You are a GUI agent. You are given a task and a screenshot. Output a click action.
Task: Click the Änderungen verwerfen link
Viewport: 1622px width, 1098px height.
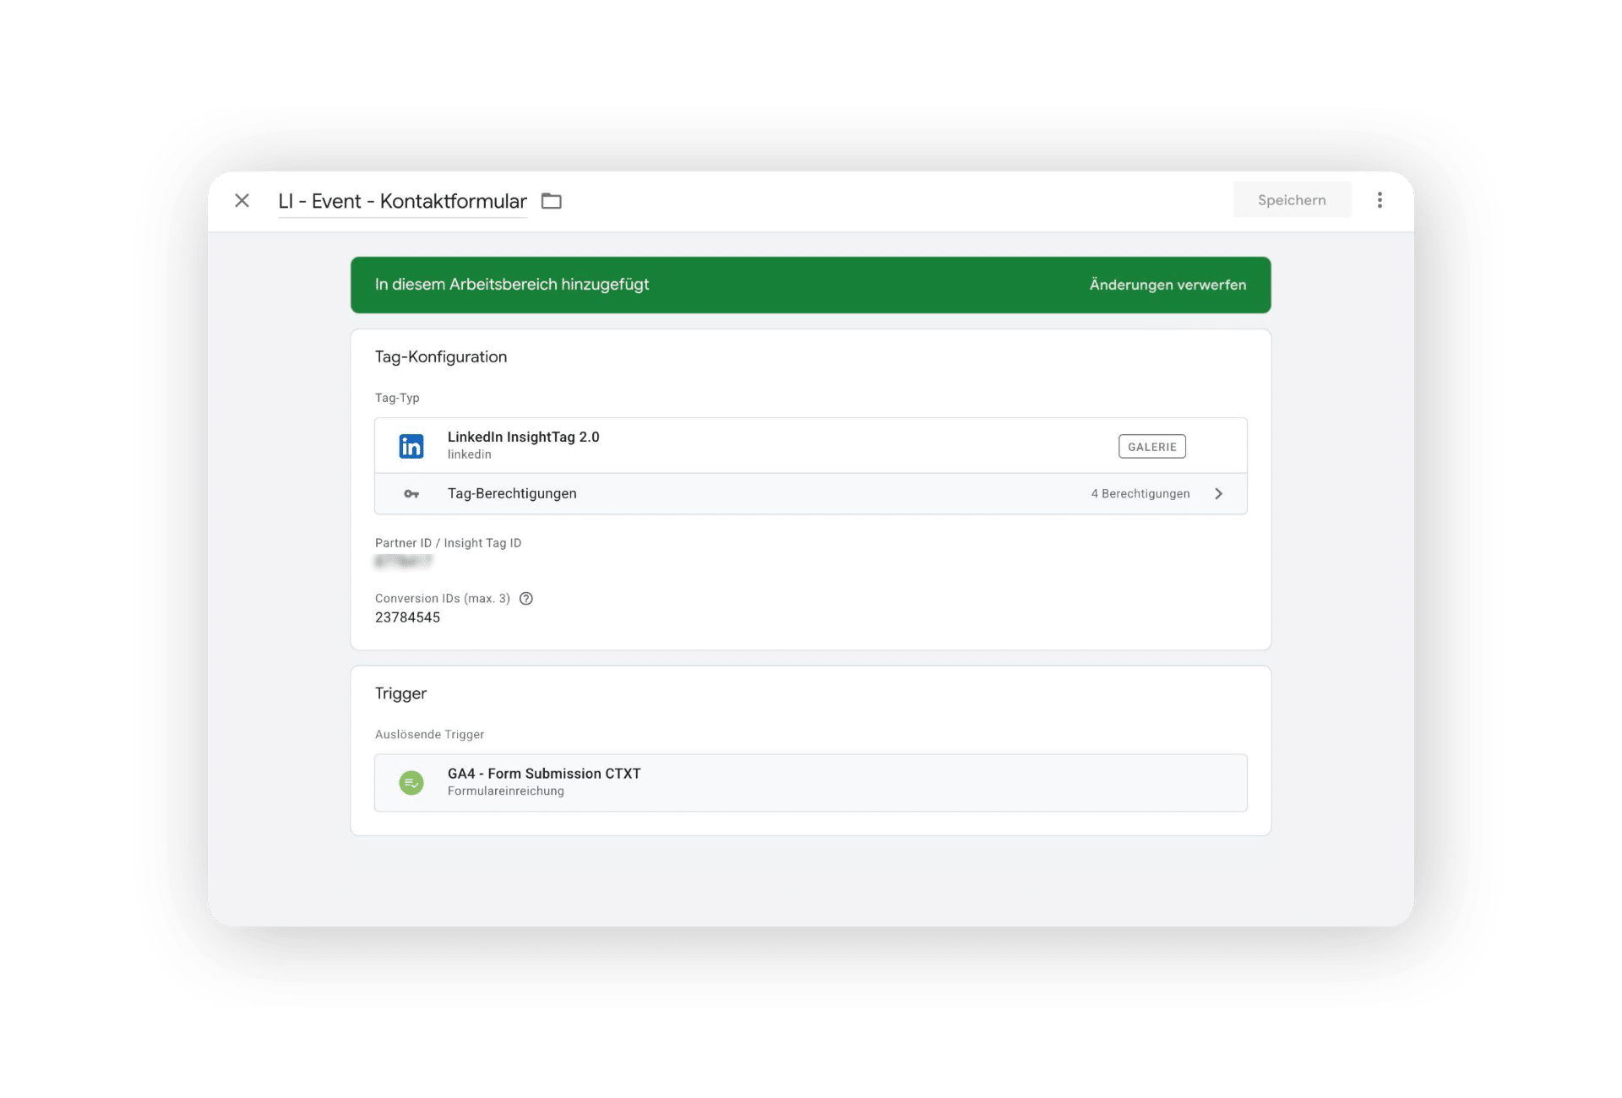(1168, 285)
